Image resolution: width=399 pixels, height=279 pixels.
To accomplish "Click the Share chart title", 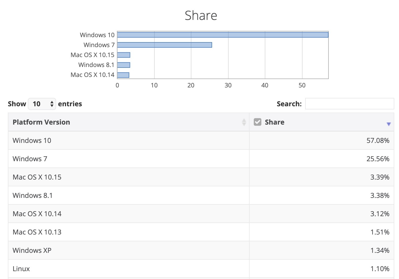I will (x=201, y=15).
